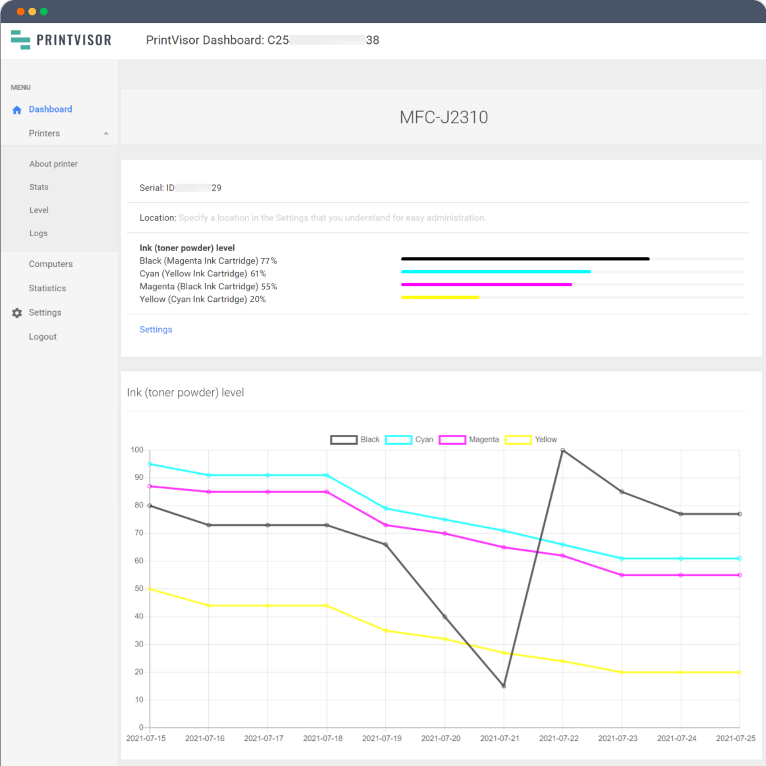This screenshot has width=766, height=766.
Task: Toggle Cyan series in chart legend
Action: (398, 440)
